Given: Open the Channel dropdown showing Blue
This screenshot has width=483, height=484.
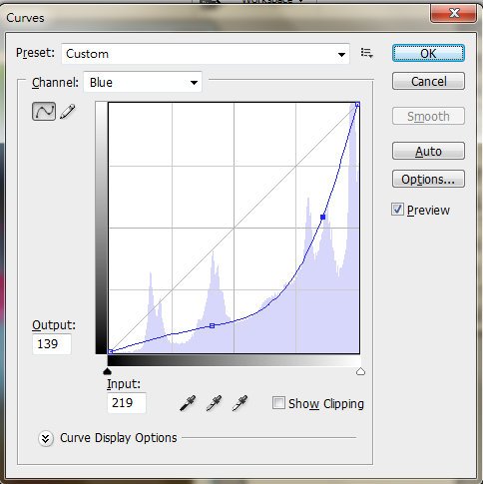Looking at the screenshot, I should click(x=143, y=82).
